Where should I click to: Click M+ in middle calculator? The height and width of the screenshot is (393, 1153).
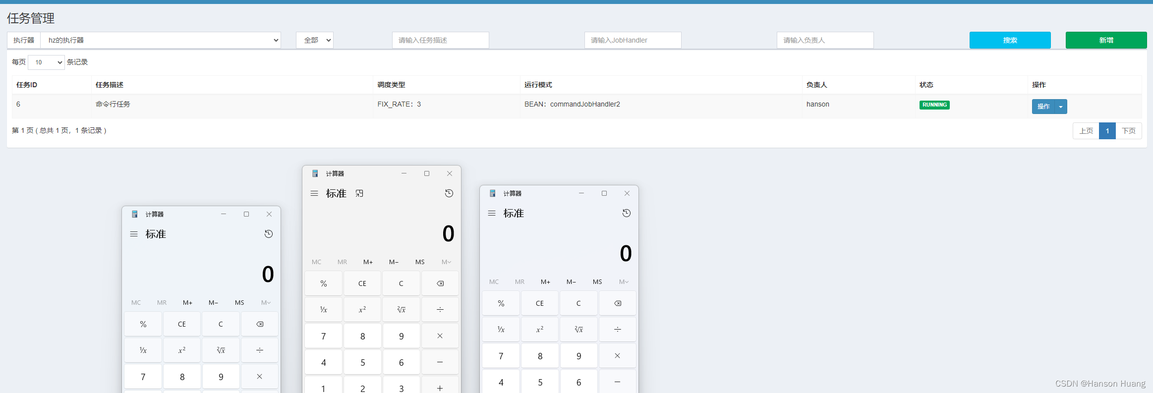[x=368, y=262]
